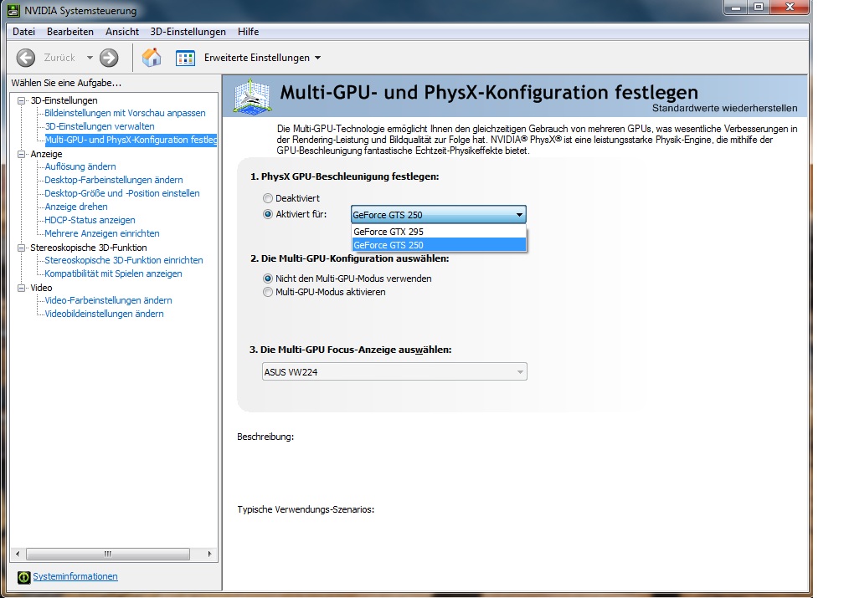The image size is (844, 598).
Task: Click the sidebar scroll right arrow
Action: click(x=209, y=554)
